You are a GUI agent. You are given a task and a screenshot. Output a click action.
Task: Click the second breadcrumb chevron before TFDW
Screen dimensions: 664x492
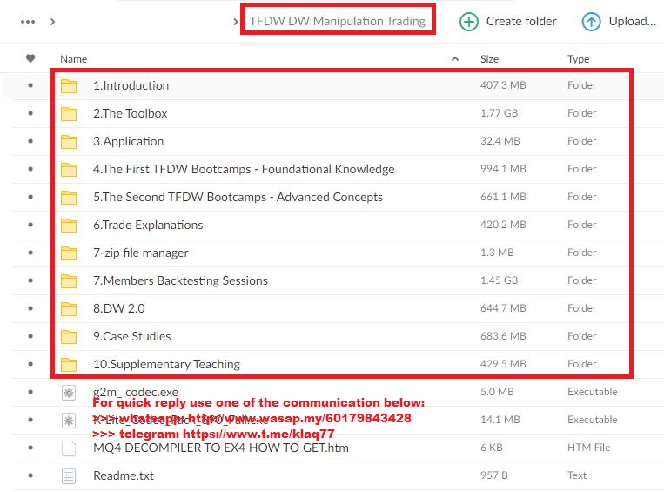(x=236, y=22)
